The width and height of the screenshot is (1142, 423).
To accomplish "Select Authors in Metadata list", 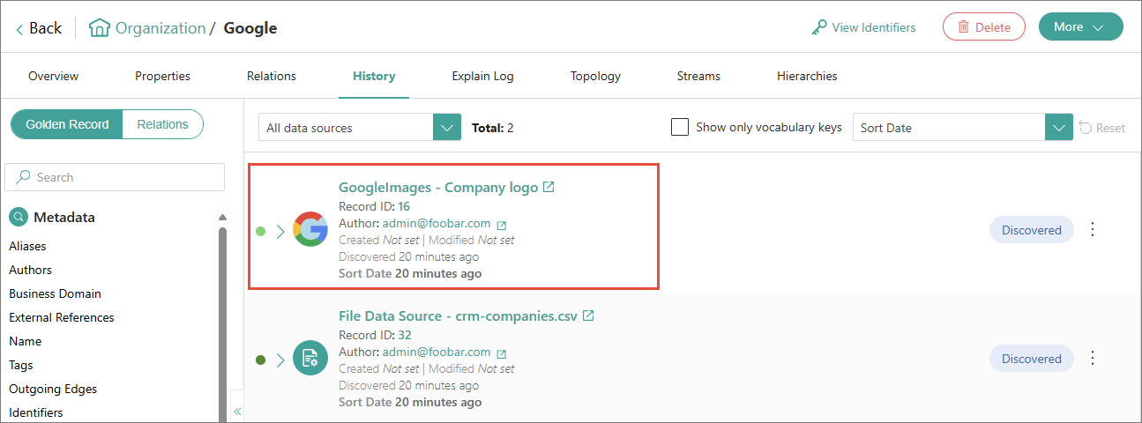I will pyautogui.click(x=30, y=270).
